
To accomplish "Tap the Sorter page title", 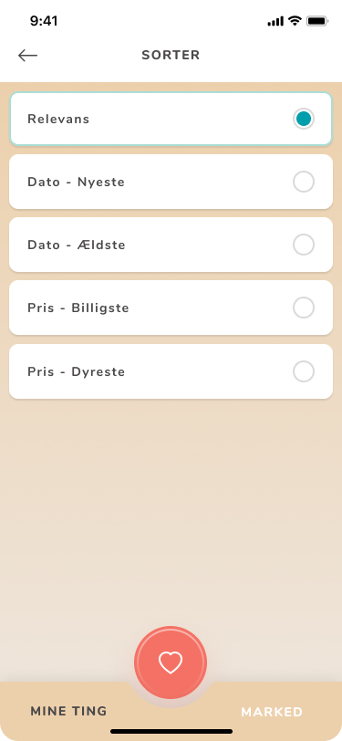I will point(171,56).
